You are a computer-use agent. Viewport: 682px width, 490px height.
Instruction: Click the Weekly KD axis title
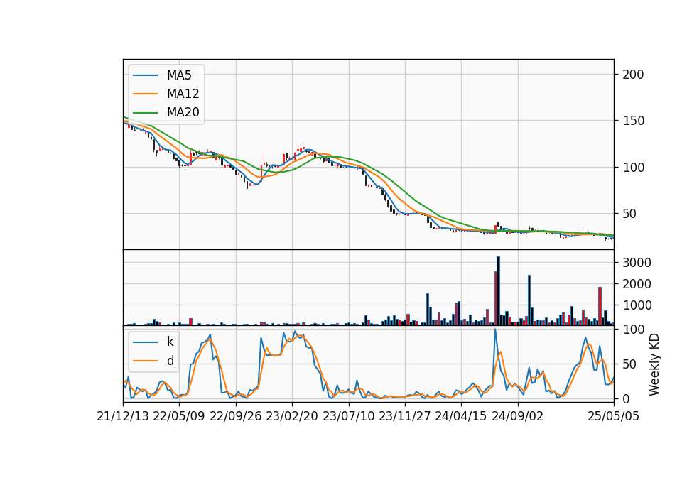(654, 364)
